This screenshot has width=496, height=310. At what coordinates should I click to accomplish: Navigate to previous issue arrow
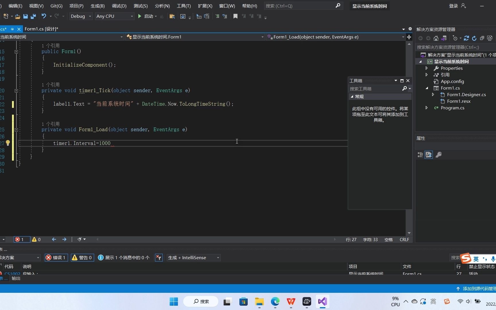tap(54, 239)
